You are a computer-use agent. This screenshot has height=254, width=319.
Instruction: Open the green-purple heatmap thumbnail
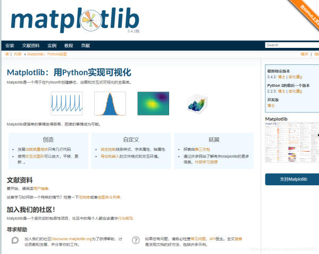click(153, 103)
